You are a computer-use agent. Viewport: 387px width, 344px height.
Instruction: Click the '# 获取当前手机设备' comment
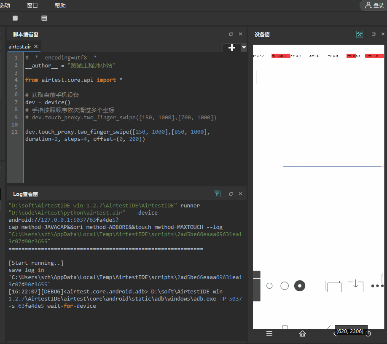tap(52, 95)
